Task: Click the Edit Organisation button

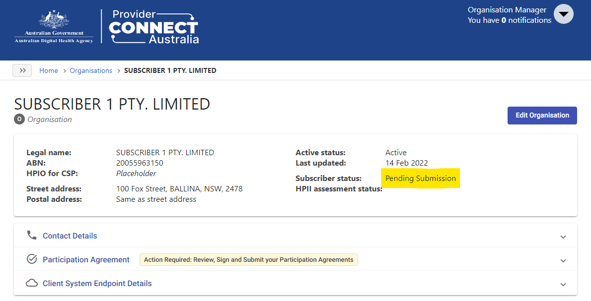Action: (542, 116)
